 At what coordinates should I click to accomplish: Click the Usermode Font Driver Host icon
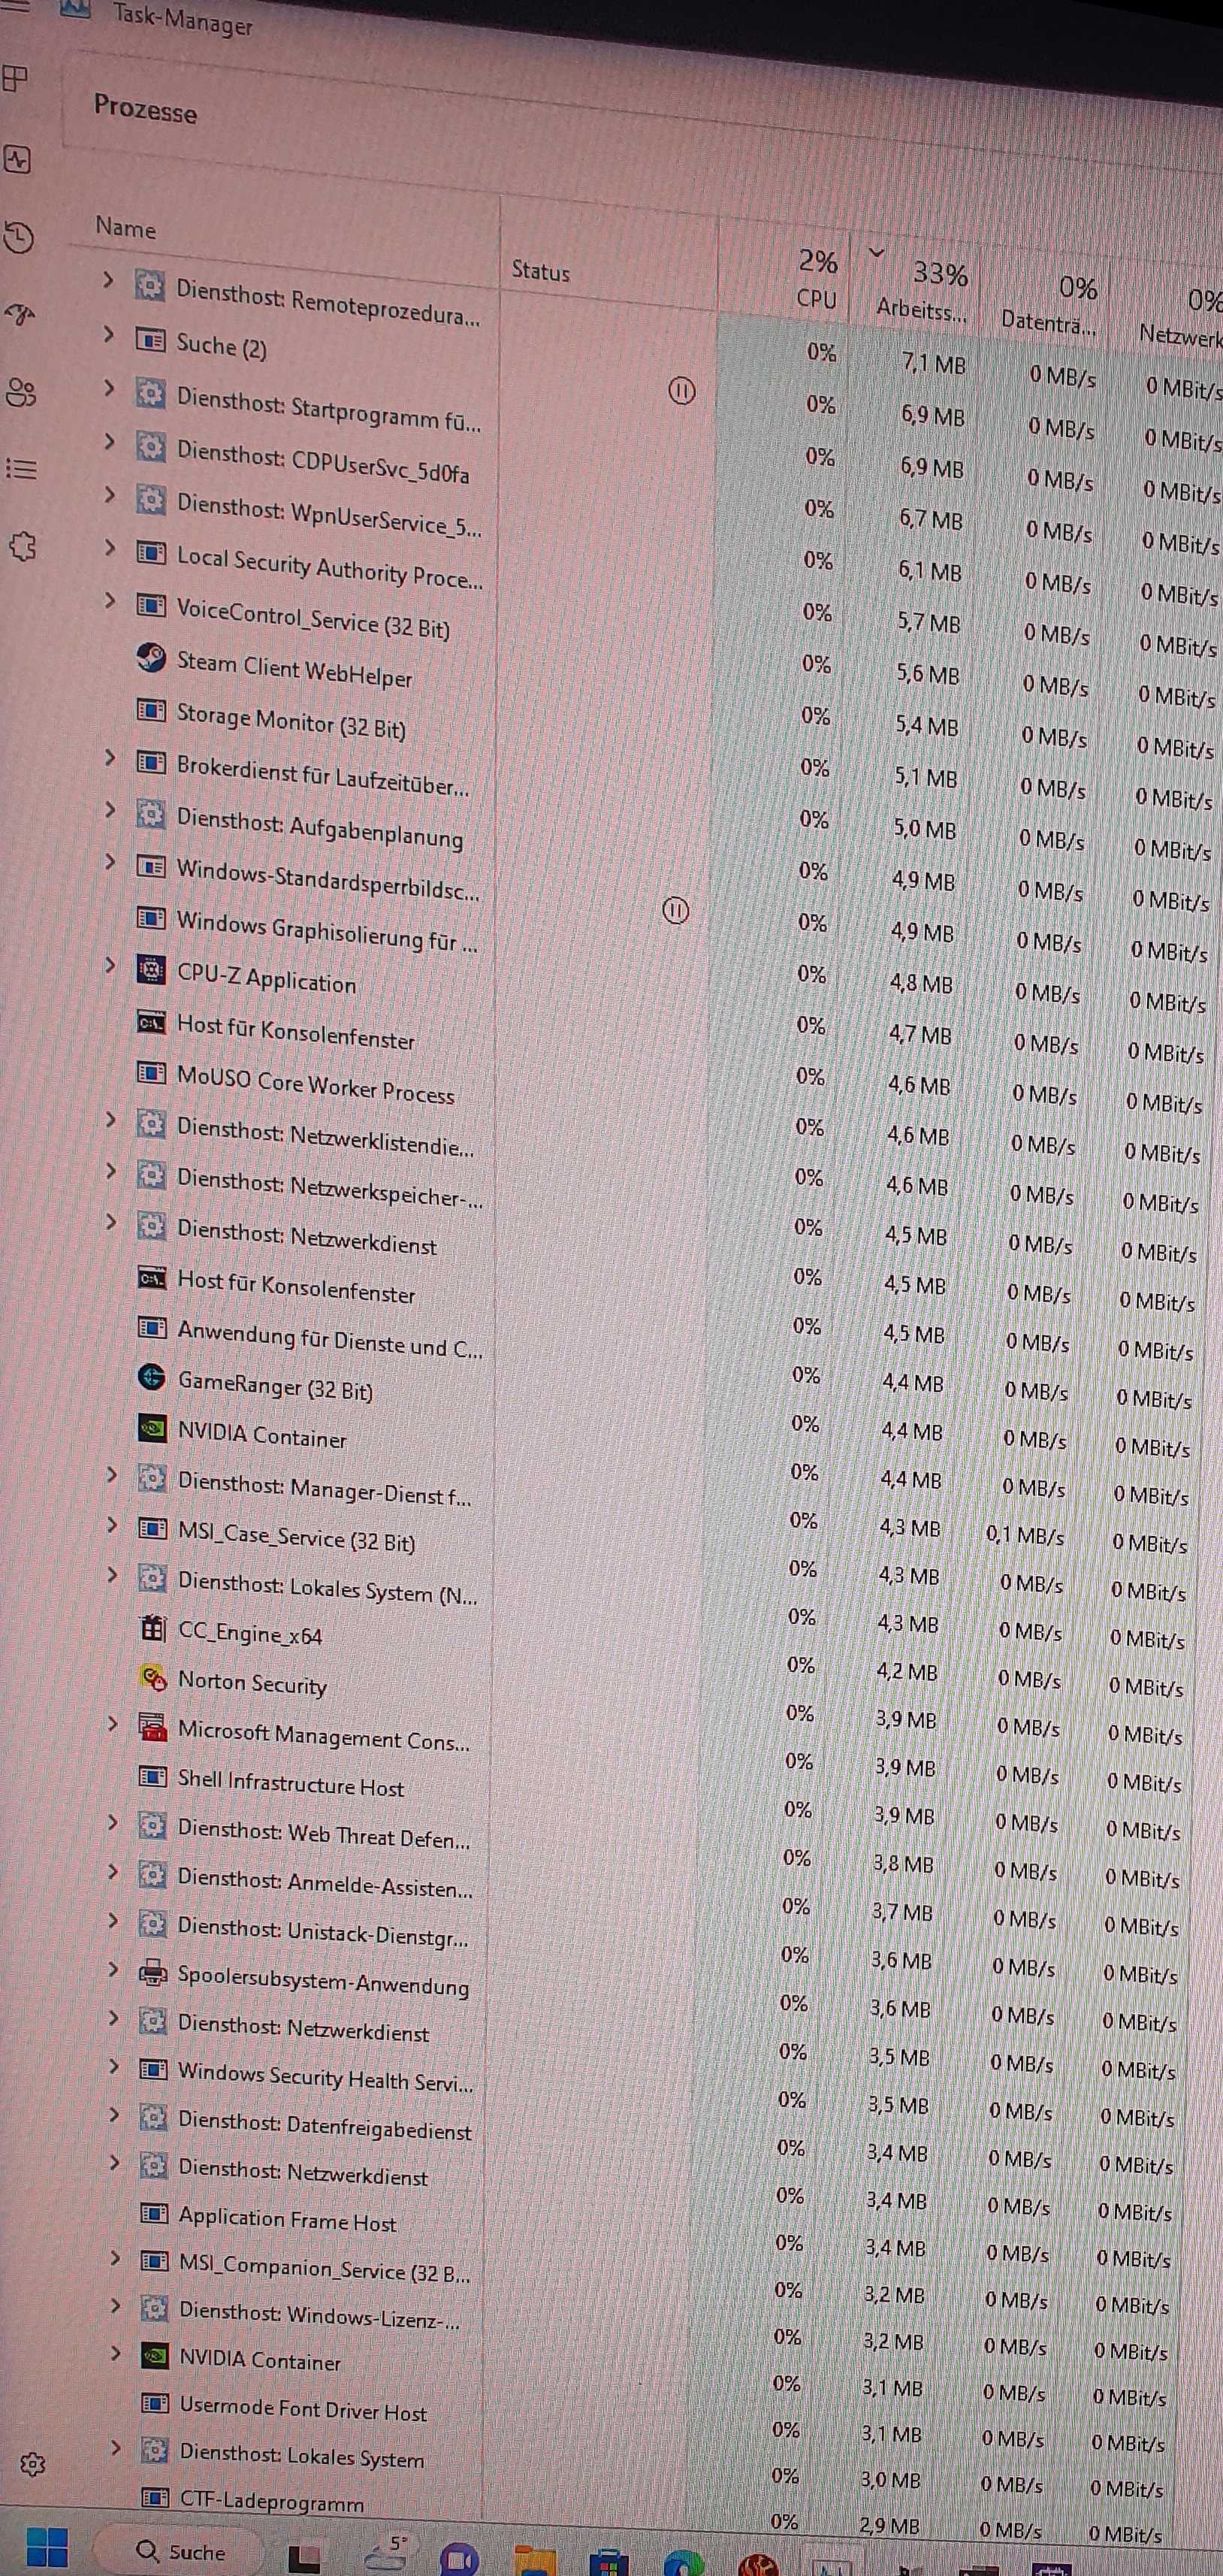click(x=154, y=2402)
